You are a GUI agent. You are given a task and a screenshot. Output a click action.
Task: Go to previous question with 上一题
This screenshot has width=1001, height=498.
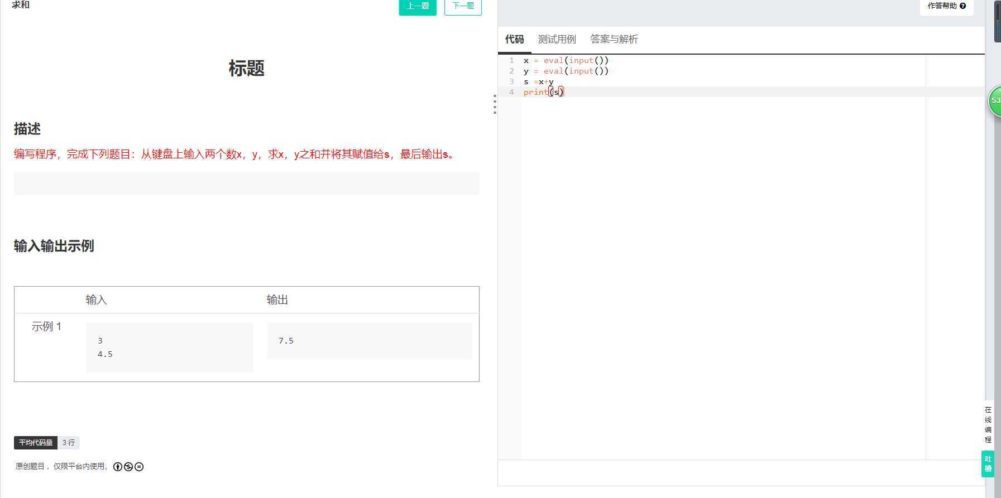(418, 6)
